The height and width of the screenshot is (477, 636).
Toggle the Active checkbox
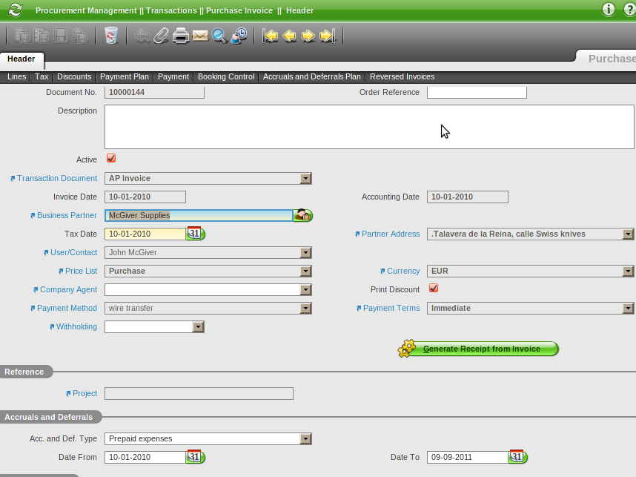pos(111,159)
